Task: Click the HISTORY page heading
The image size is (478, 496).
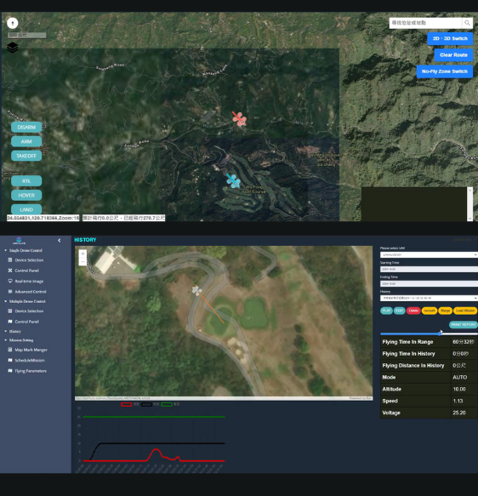Action: [x=85, y=240]
